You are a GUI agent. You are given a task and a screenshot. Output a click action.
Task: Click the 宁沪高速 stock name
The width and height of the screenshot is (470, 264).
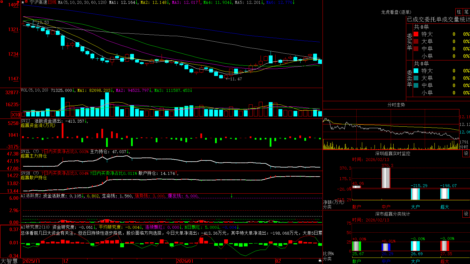[x=38, y=2]
